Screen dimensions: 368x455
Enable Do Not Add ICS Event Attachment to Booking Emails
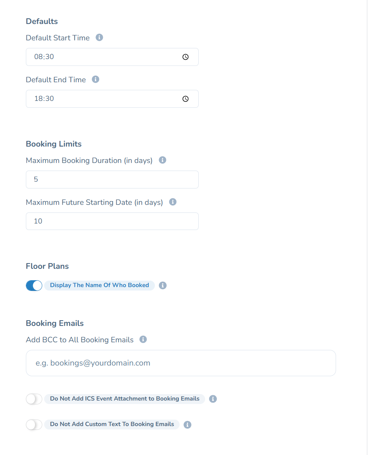coord(34,399)
